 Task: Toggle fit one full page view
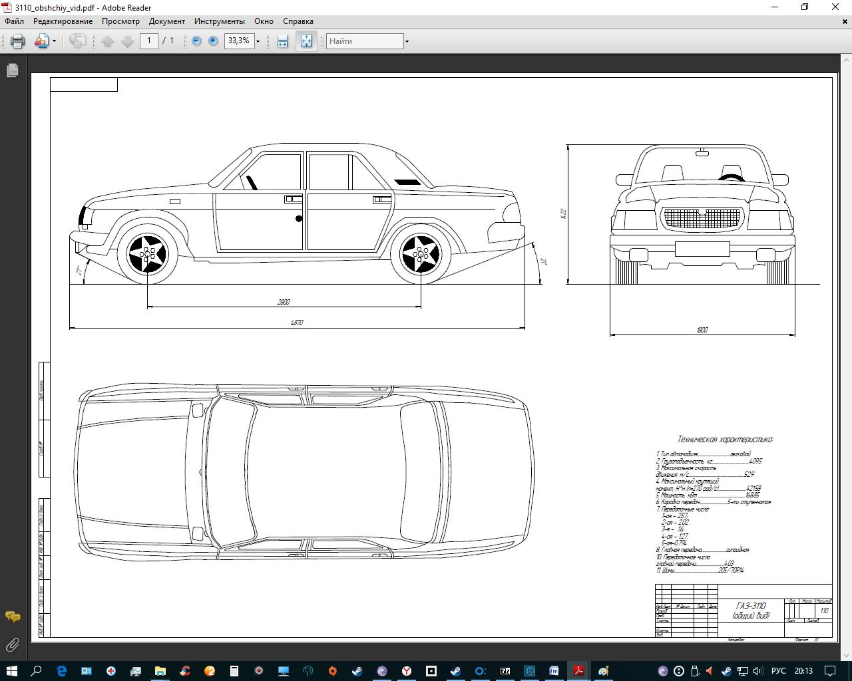pos(306,41)
